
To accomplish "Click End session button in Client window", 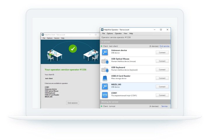I will tap(73, 103).
